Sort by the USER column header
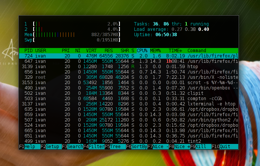Screen dimensions: 260x166 pyautogui.click(x=40, y=51)
